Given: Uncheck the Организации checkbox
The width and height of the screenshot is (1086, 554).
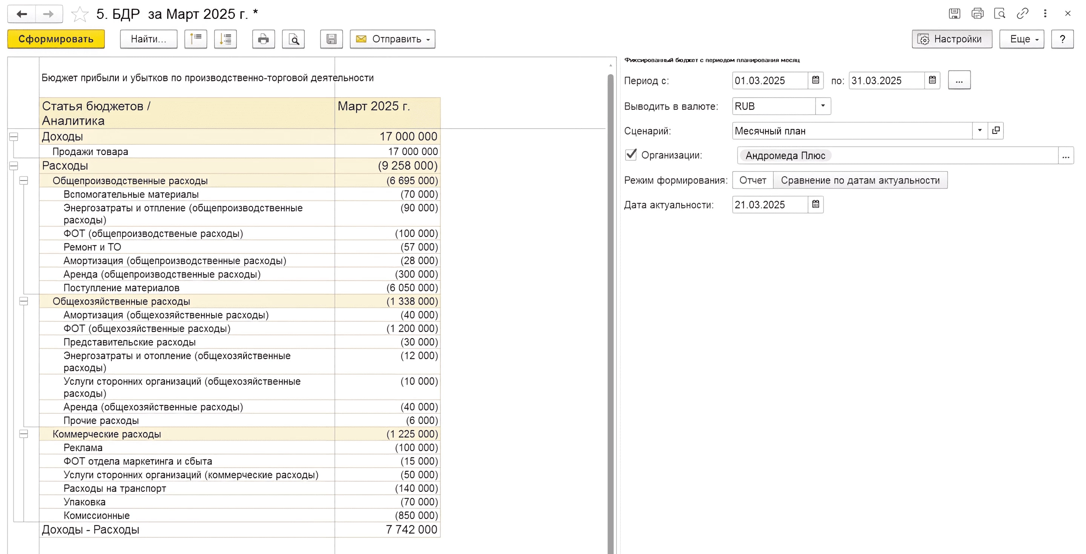Looking at the screenshot, I should tap(631, 155).
